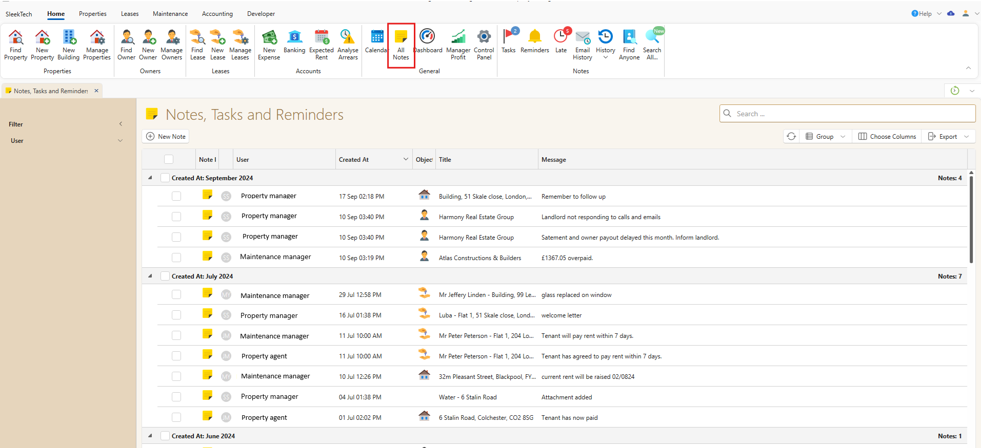The height and width of the screenshot is (448, 981).
Task: Open Find Anyone search
Action: click(x=629, y=45)
